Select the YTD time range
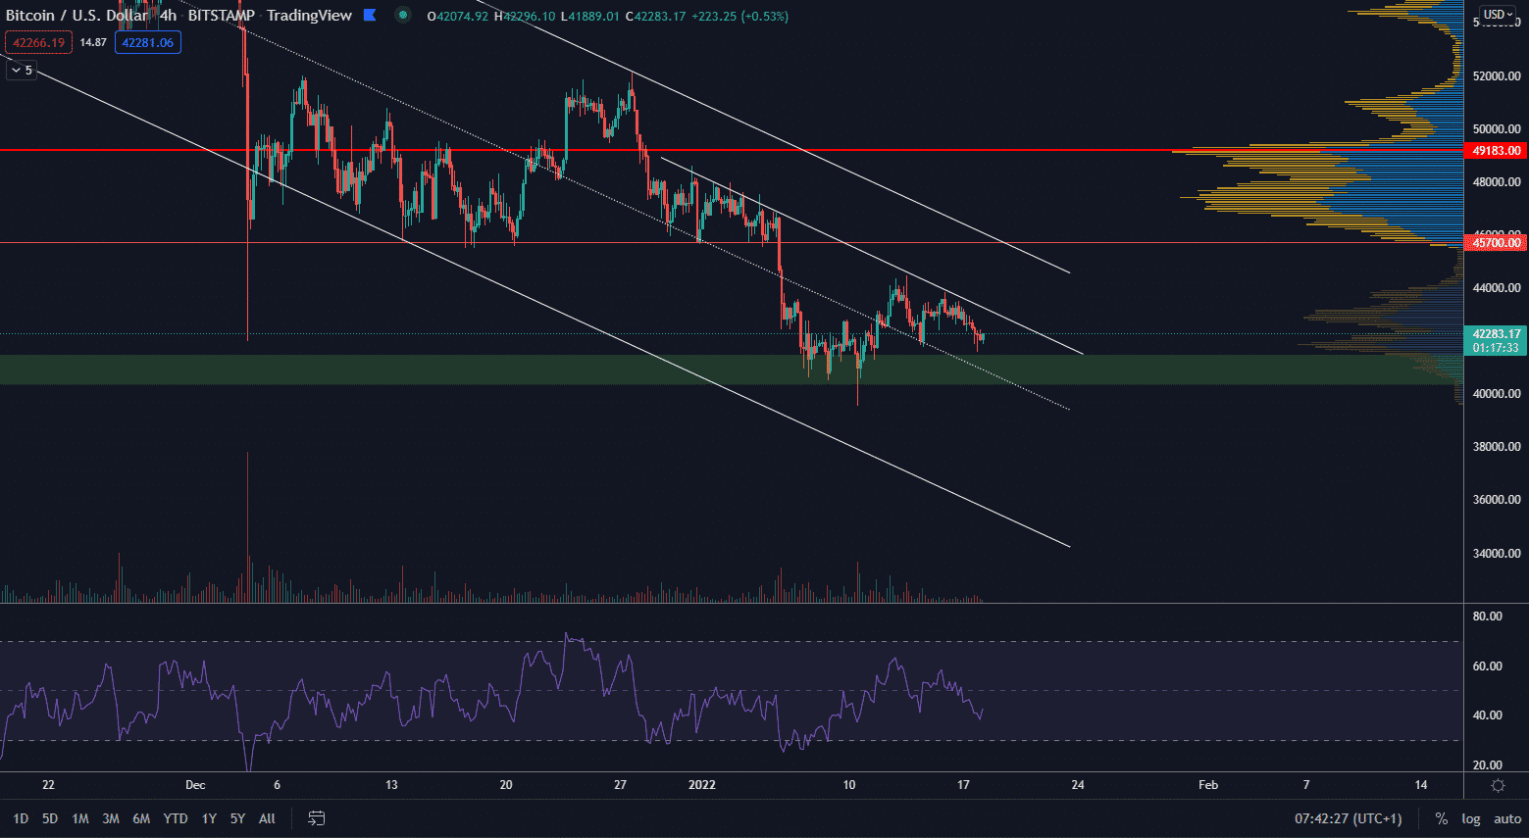The width and height of the screenshot is (1529, 838). tap(176, 818)
